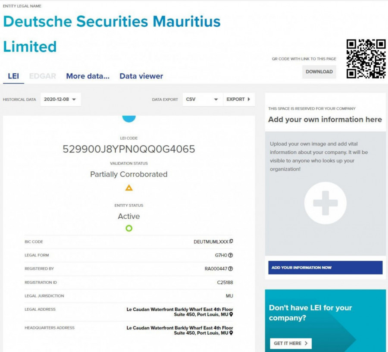Select the Data viewer tab

(x=141, y=76)
